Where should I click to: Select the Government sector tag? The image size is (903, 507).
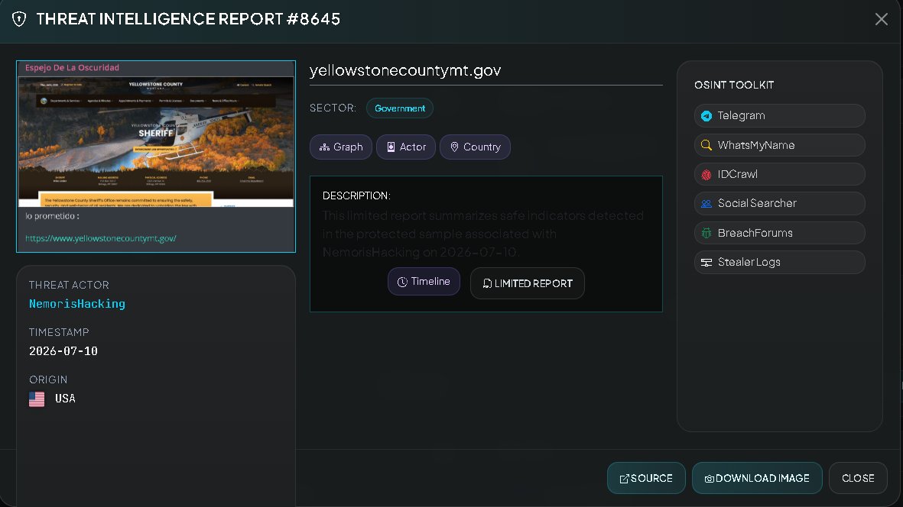(400, 108)
